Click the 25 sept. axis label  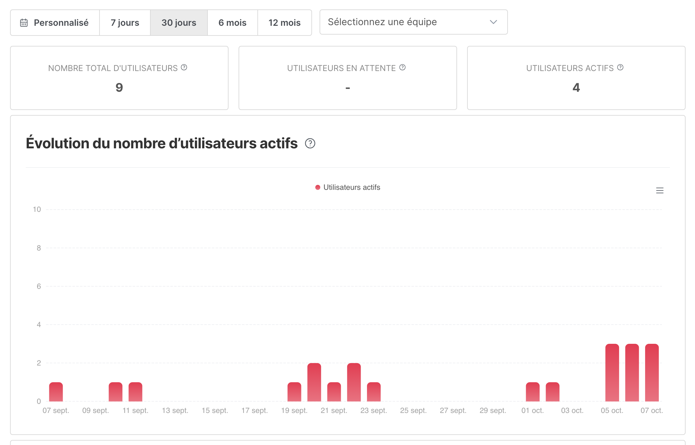click(x=413, y=410)
